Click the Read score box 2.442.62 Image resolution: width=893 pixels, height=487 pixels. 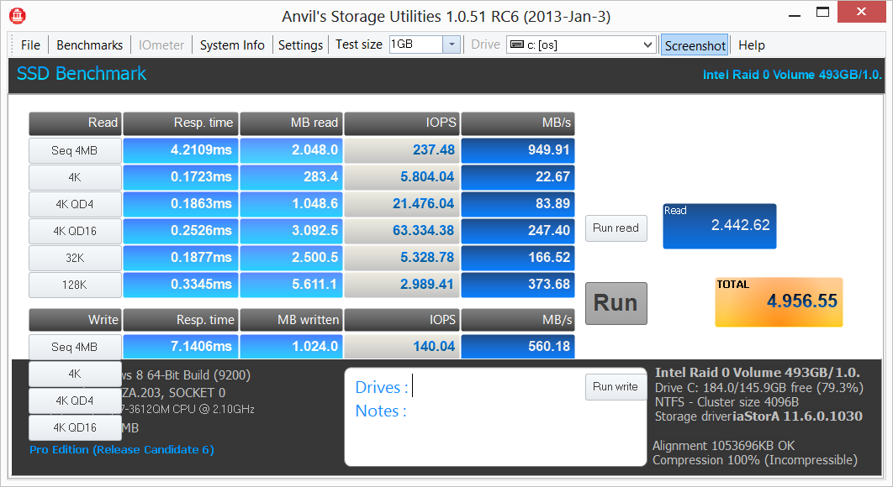[x=719, y=226]
